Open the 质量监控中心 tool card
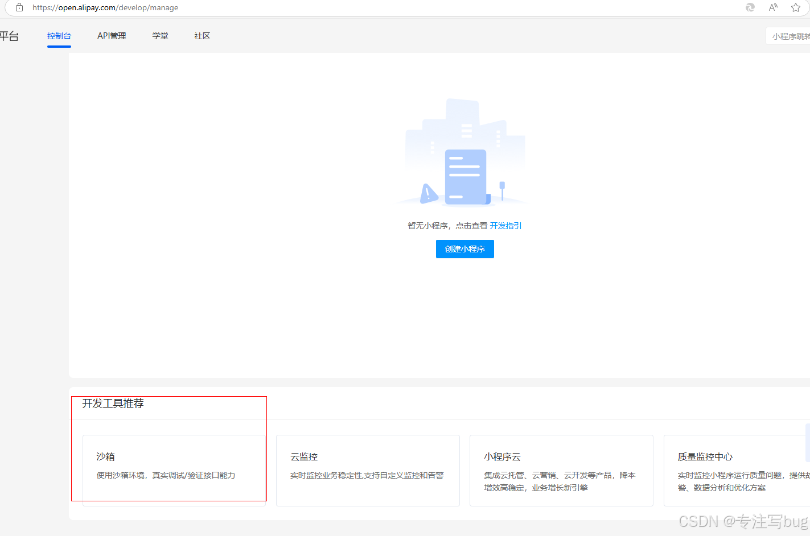810x536 pixels. [737, 471]
